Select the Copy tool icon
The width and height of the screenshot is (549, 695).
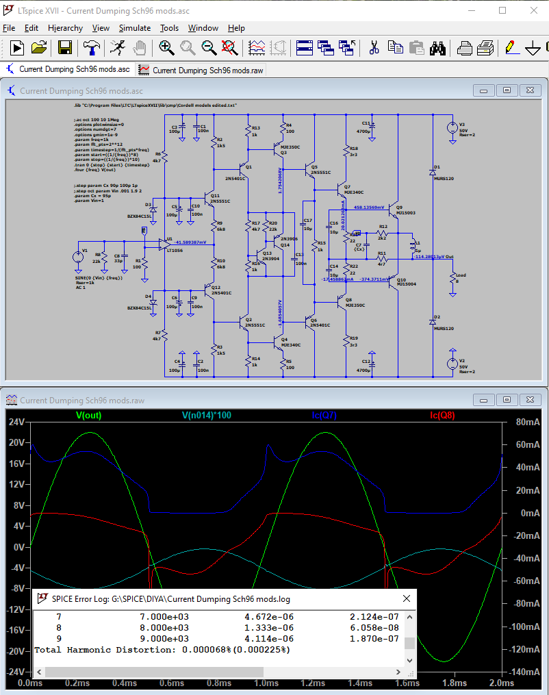tap(395, 48)
